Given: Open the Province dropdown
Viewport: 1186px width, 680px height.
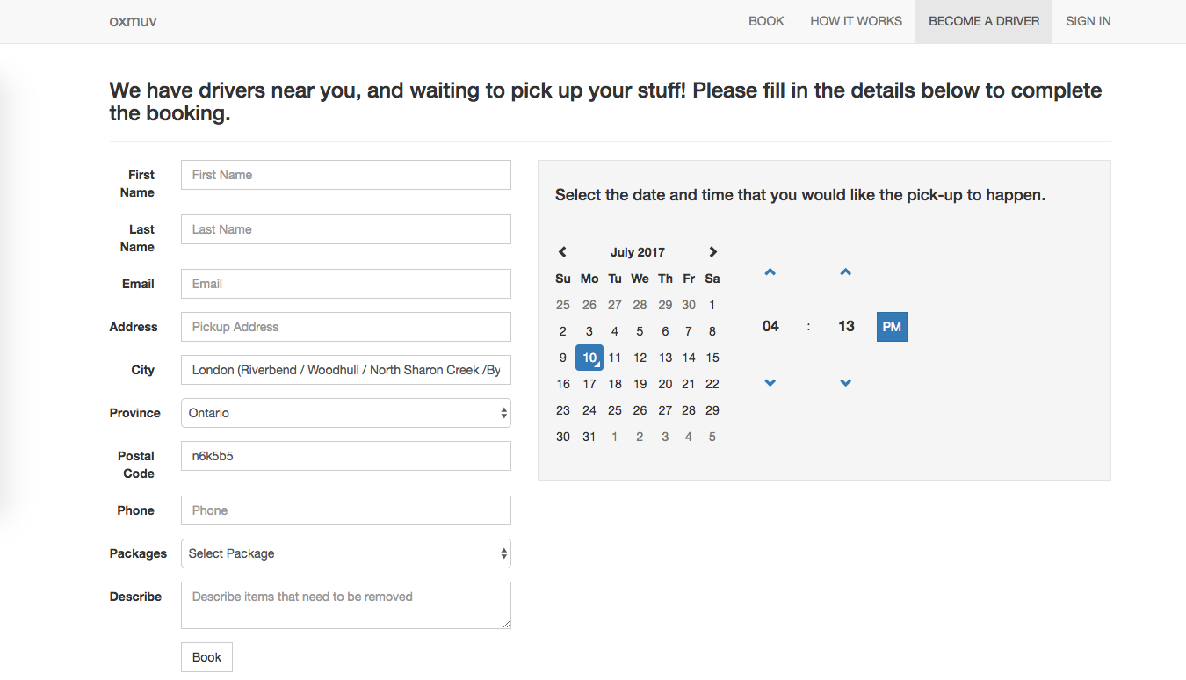Looking at the screenshot, I should pyautogui.click(x=345, y=413).
